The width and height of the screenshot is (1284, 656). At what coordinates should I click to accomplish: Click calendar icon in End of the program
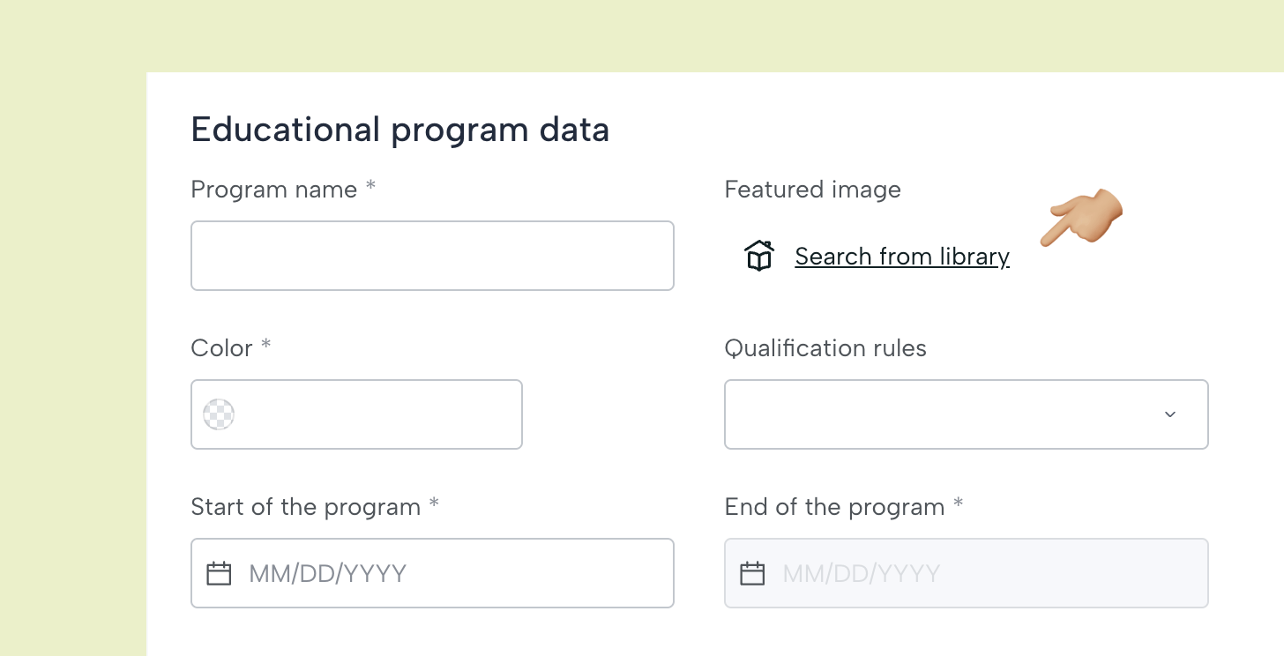(x=752, y=574)
